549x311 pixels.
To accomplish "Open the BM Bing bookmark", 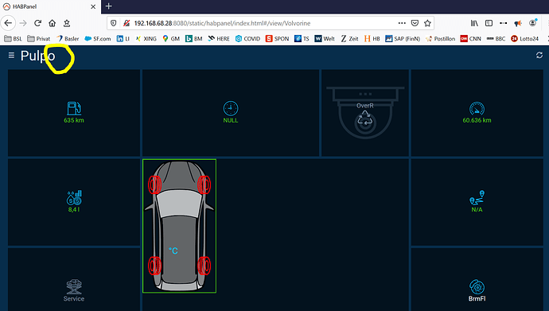I will click(193, 38).
